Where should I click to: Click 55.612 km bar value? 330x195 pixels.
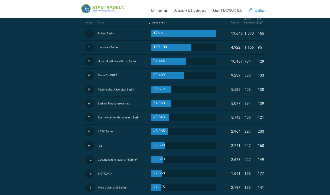pos(159,89)
